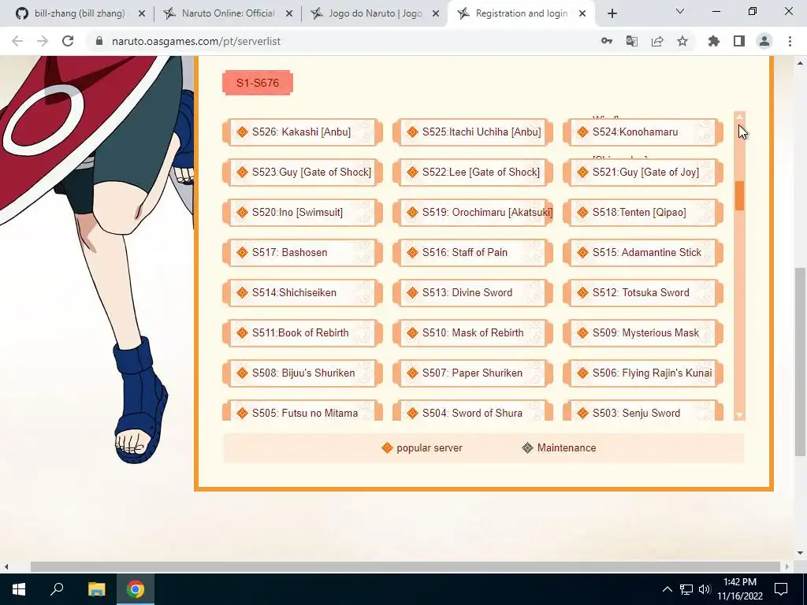Open server S507: Paper Shuriken
Viewport: 807px width, 605px height.
coord(473,373)
